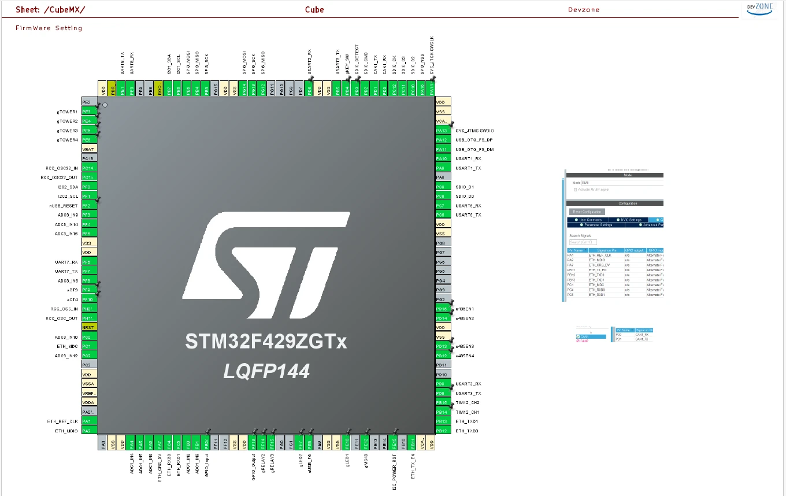Click the FirmWare Setting heading

(x=49, y=28)
